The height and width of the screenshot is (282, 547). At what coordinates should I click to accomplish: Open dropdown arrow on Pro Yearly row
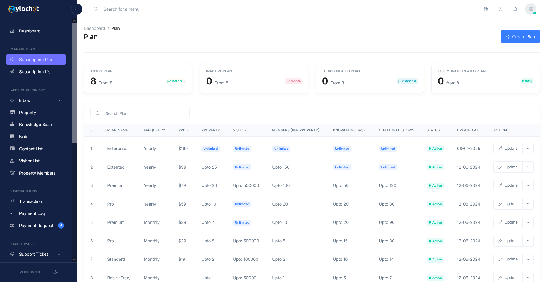528,204
